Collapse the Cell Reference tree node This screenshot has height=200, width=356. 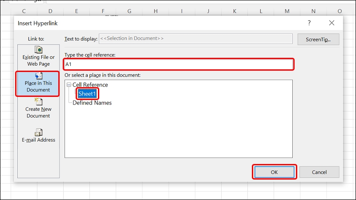(69, 85)
